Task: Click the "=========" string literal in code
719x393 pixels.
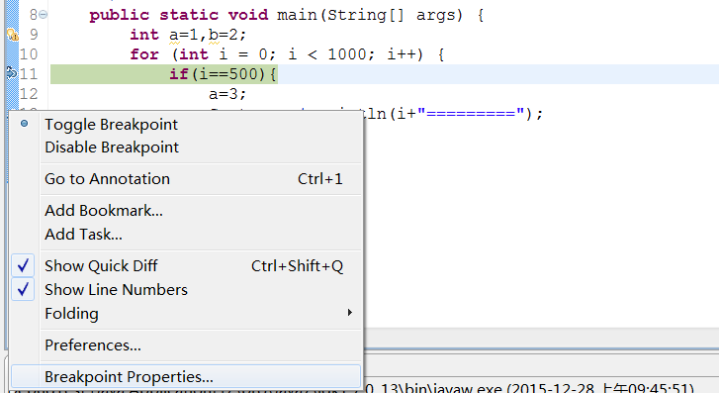Action: click(x=471, y=114)
